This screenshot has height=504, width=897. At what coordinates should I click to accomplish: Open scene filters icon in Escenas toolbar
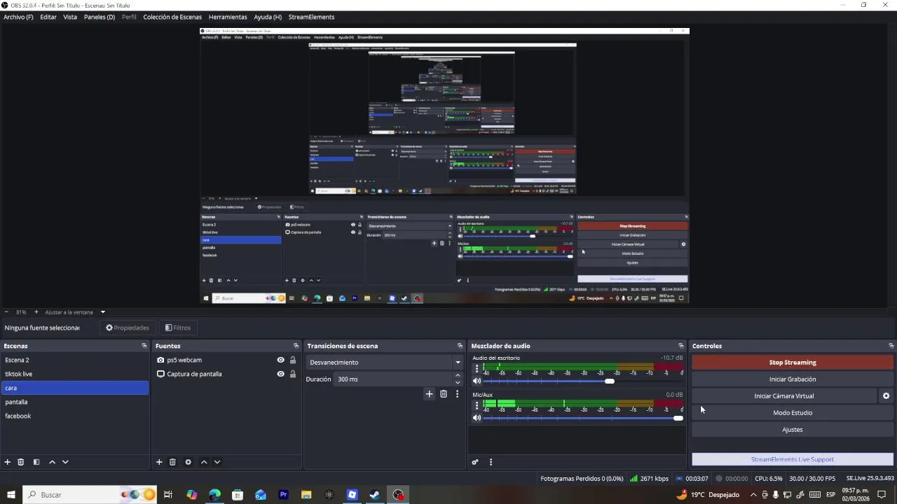[x=36, y=462]
